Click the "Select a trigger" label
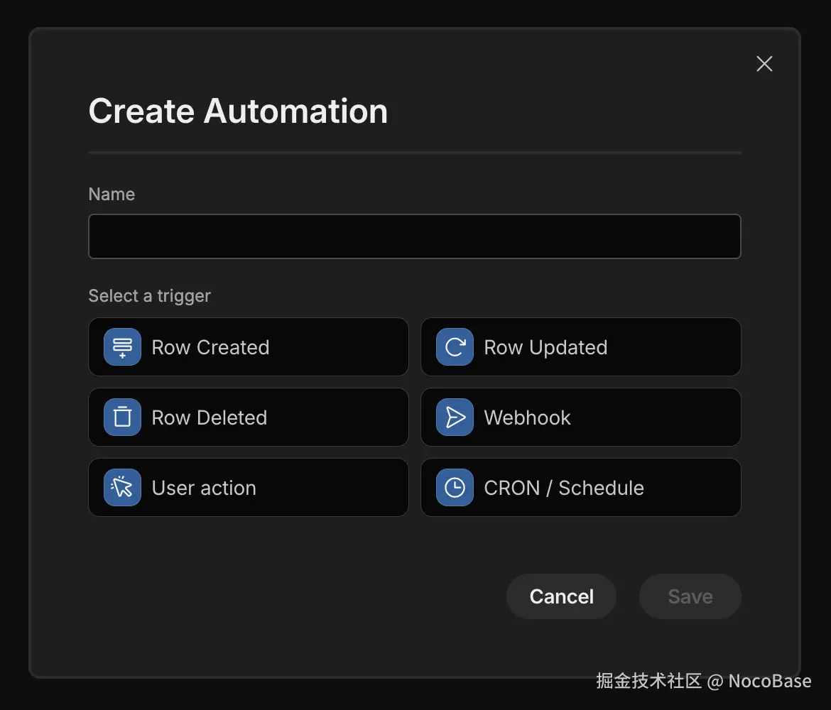 coord(149,296)
